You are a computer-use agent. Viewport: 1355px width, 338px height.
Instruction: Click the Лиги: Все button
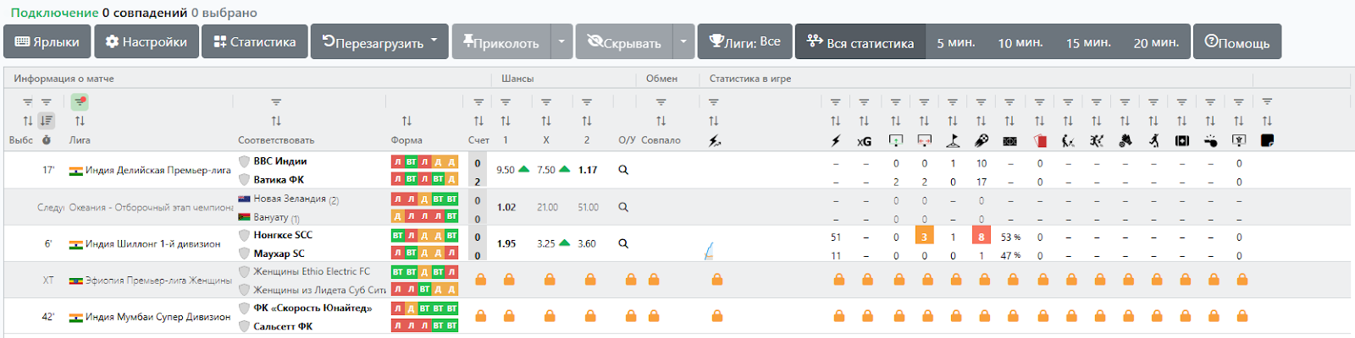[745, 41]
